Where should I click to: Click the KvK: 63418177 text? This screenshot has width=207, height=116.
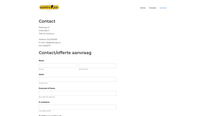pyautogui.click(x=45, y=46)
